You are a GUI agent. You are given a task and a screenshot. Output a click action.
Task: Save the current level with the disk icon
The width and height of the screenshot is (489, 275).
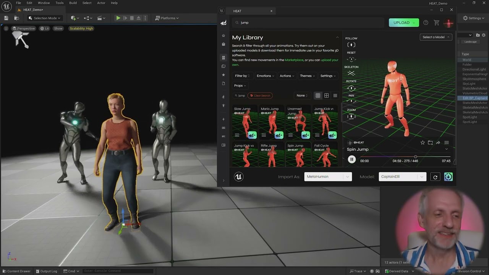pyautogui.click(x=6, y=18)
